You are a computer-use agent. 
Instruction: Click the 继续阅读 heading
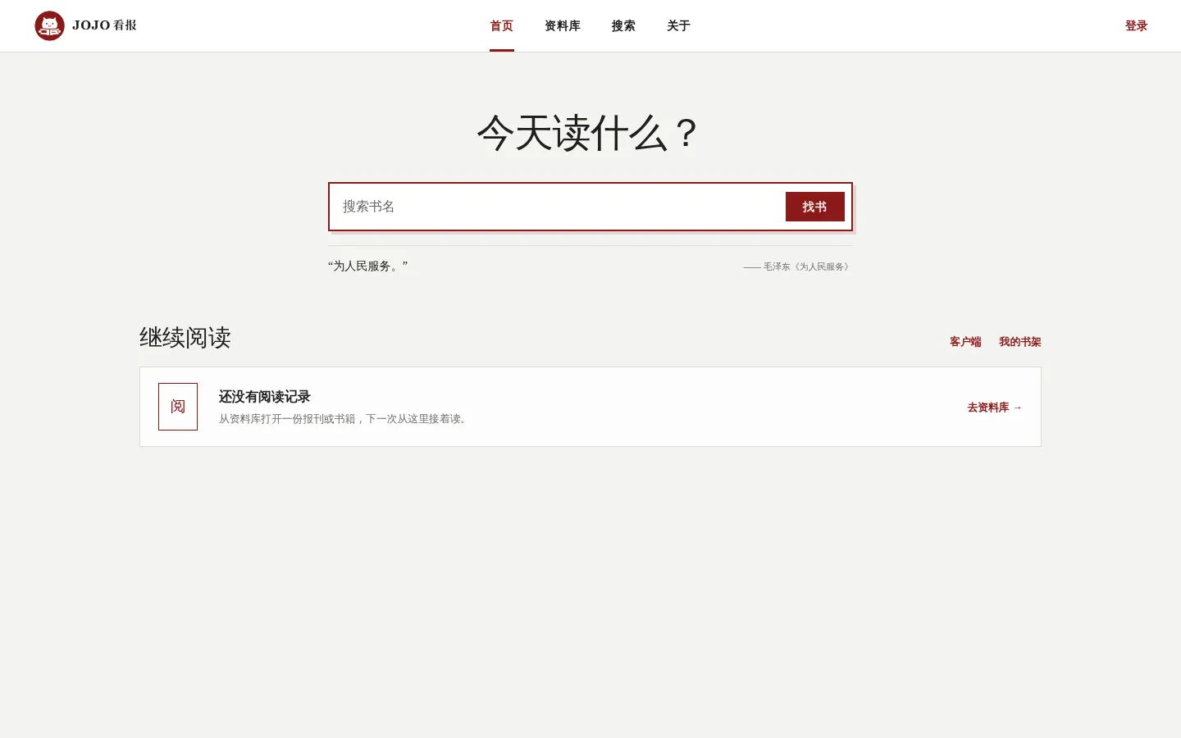coord(185,338)
